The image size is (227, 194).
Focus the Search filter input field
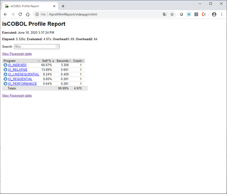click(37, 46)
